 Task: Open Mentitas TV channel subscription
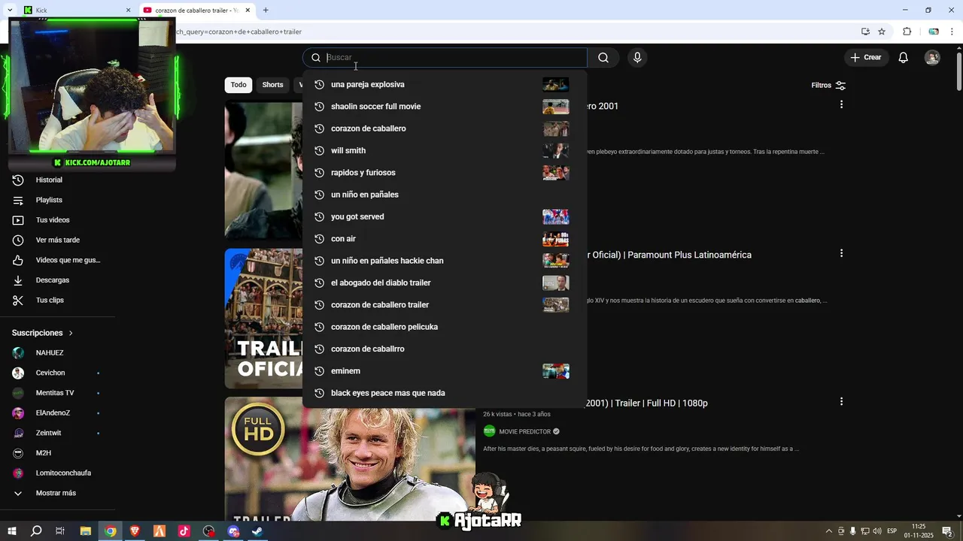56,393
